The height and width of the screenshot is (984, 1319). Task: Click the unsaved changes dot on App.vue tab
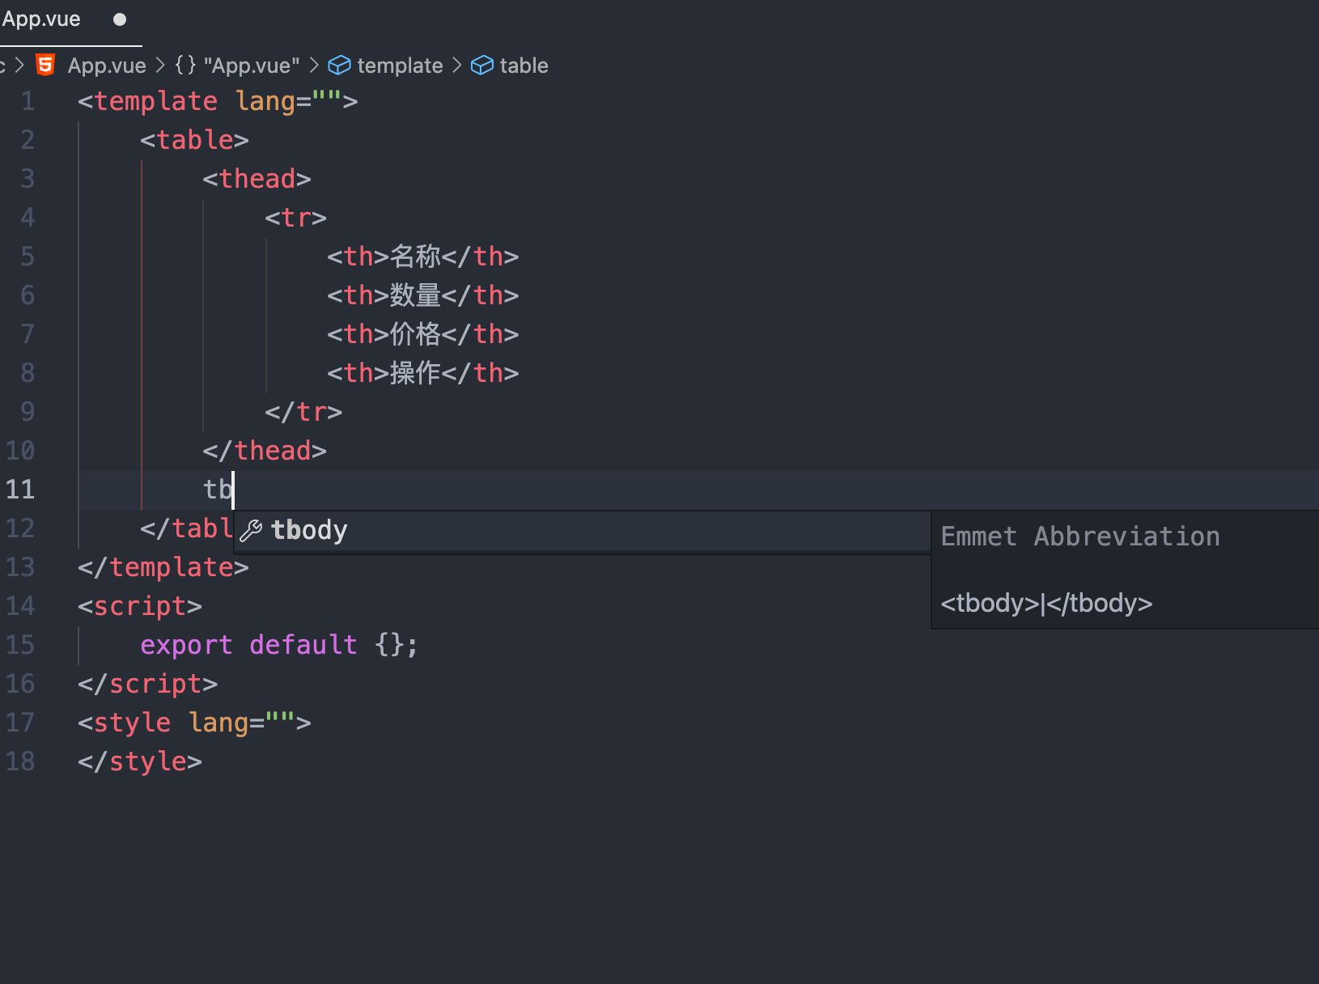pyautogui.click(x=119, y=19)
